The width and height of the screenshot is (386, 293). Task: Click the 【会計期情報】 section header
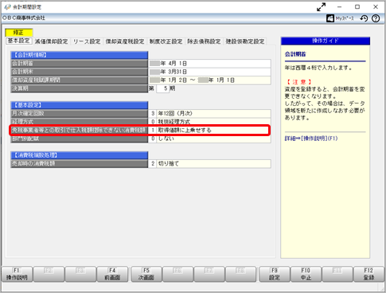[x=80, y=55]
